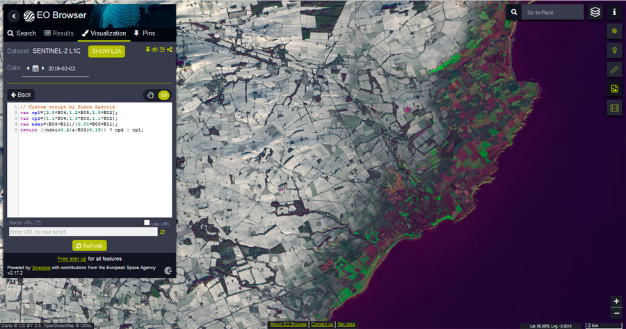Share the visualization via share icon

[170, 49]
